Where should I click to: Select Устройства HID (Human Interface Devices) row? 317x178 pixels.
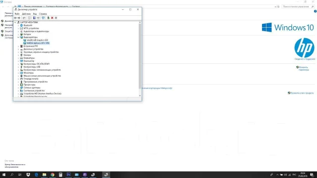(x=43, y=93)
